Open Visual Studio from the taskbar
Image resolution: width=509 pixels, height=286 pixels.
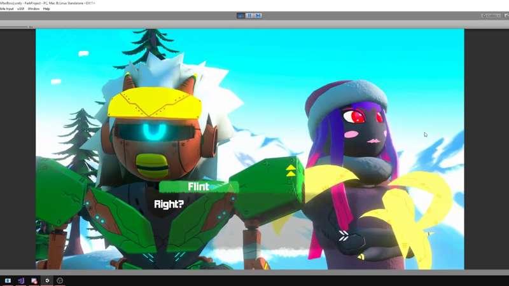(21, 280)
